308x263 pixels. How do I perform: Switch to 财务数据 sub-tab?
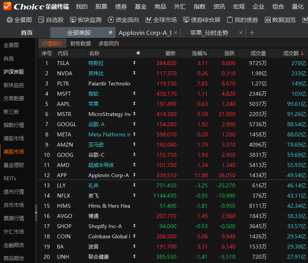coord(81,44)
